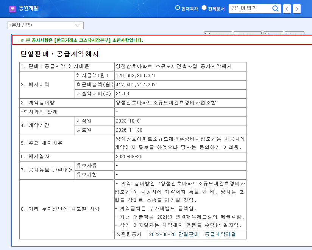
Task: Click the 단일판매 · 공급계약해지 document title
Action: pyautogui.click(x=59, y=54)
